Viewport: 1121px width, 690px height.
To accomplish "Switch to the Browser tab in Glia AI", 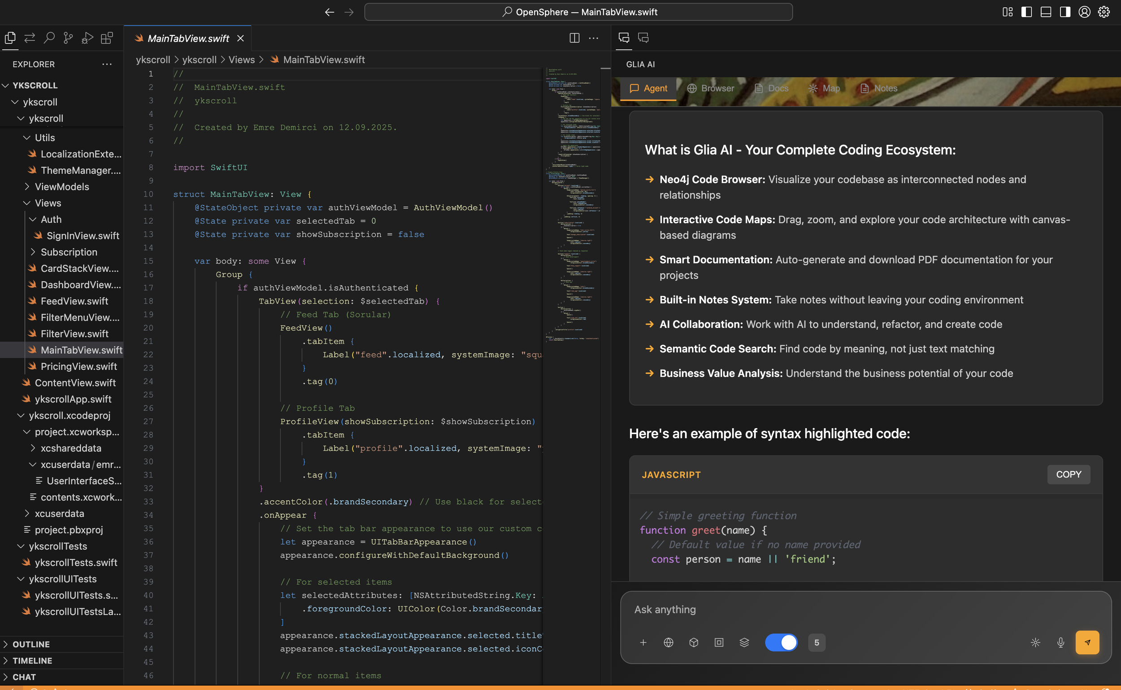I will [x=711, y=88].
